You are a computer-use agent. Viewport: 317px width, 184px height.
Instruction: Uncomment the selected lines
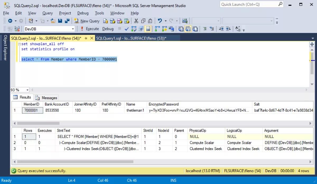pyautogui.click(x=212, y=29)
